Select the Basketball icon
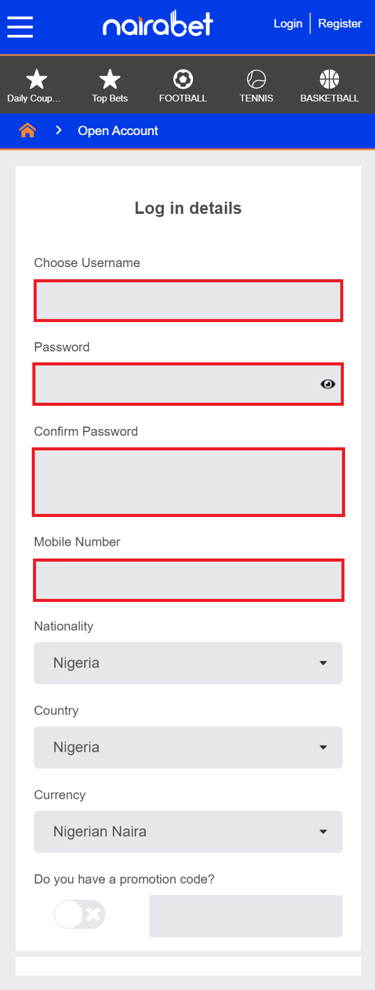The width and height of the screenshot is (375, 990). [329, 79]
